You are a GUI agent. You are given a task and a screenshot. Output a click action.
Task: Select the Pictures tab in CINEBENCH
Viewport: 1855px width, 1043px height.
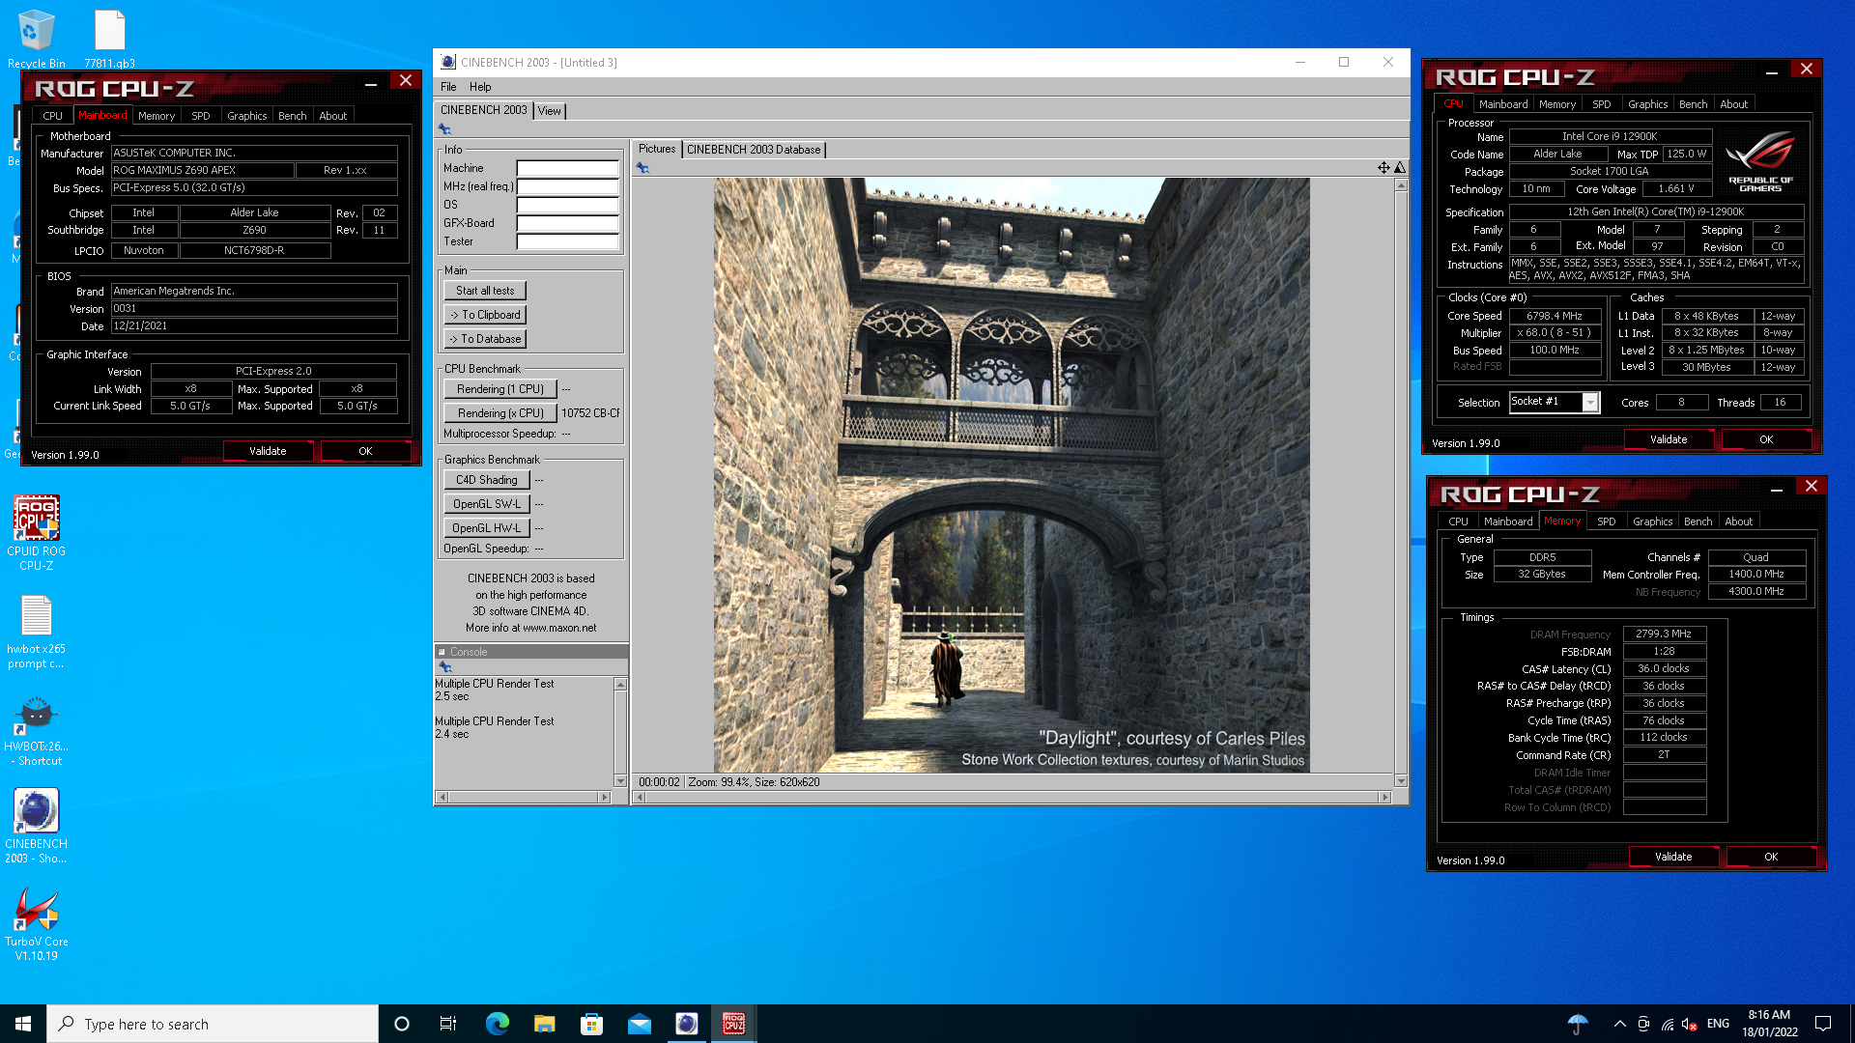(x=657, y=149)
